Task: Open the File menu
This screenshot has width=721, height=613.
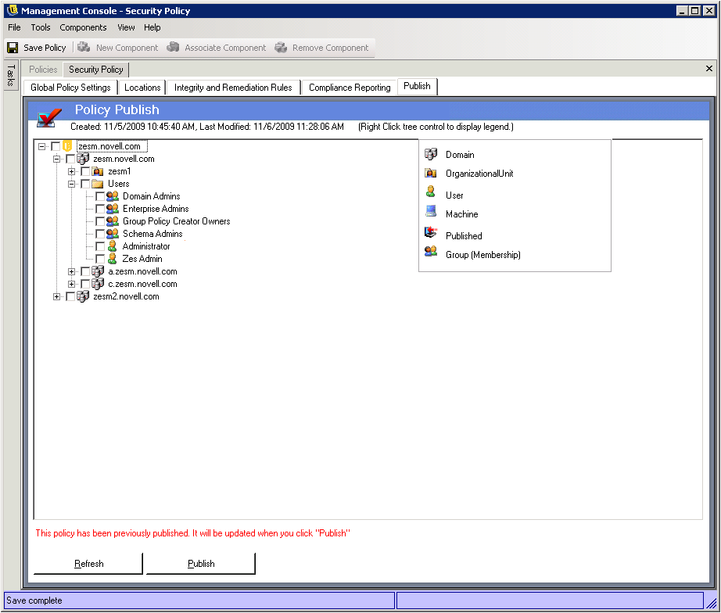Action: (14, 27)
